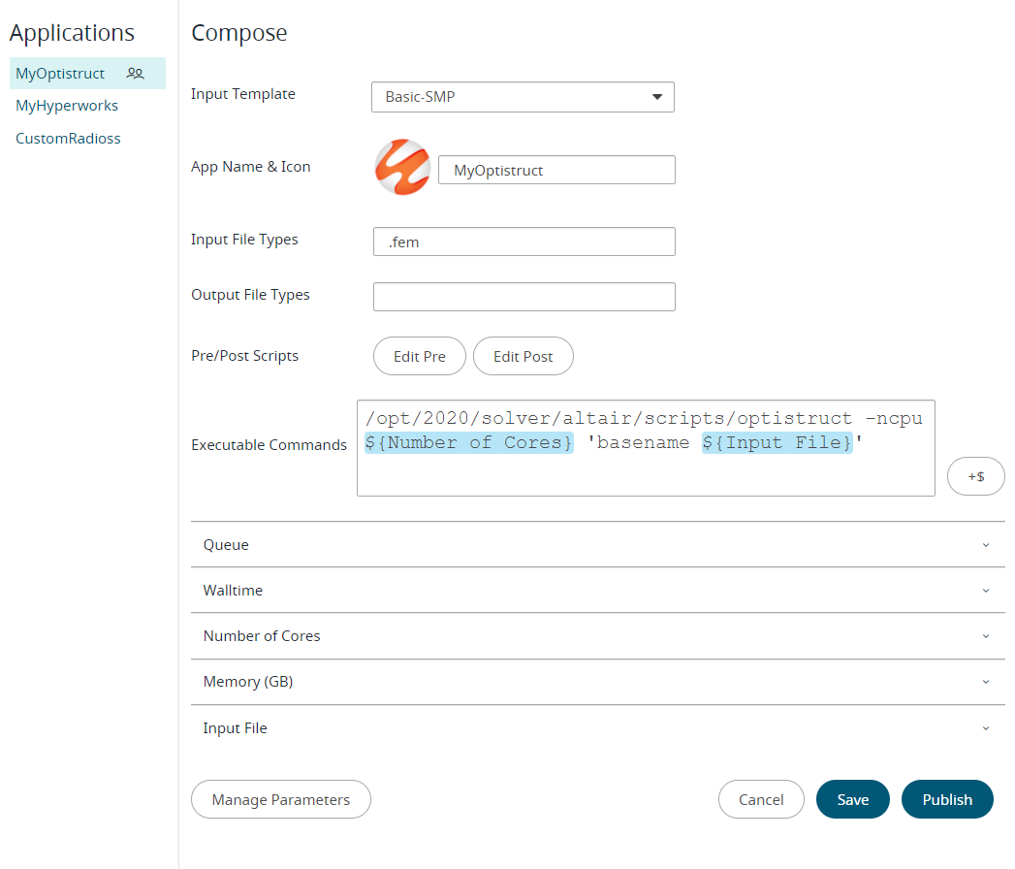The height and width of the screenshot is (869, 1015).
Task: Select the ${Input File} variable token
Action: coord(777,443)
